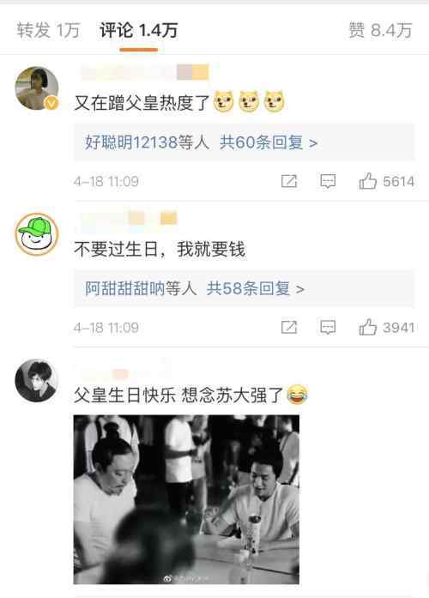The height and width of the screenshot is (598, 429).
Task: Open the third commenter's grayscale avatar
Action: tap(37, 380)
